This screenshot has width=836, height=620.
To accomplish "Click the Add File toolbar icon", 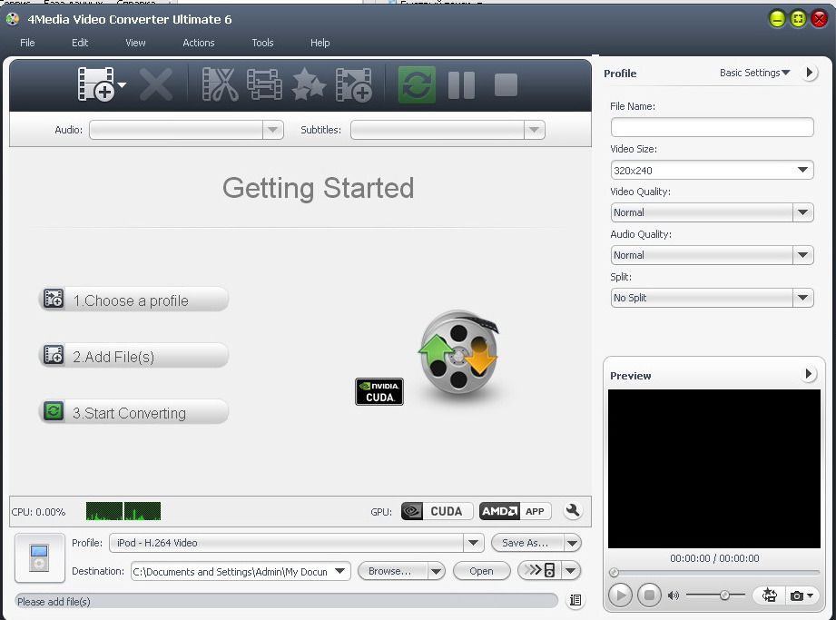I will (x=95, y=84).
